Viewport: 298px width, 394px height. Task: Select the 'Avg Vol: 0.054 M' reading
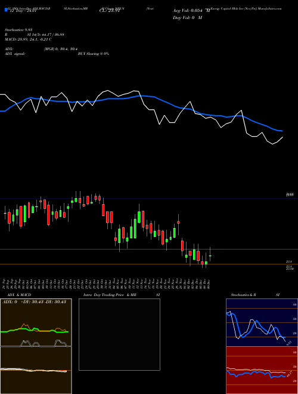pos(191,11)
